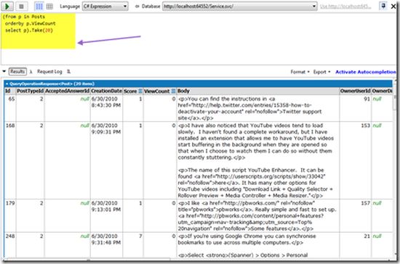Click the AcceptedAnswerId column header
The width and height of the screenshot is (400, 264).
pyautogui.click(x=68, y=91)
